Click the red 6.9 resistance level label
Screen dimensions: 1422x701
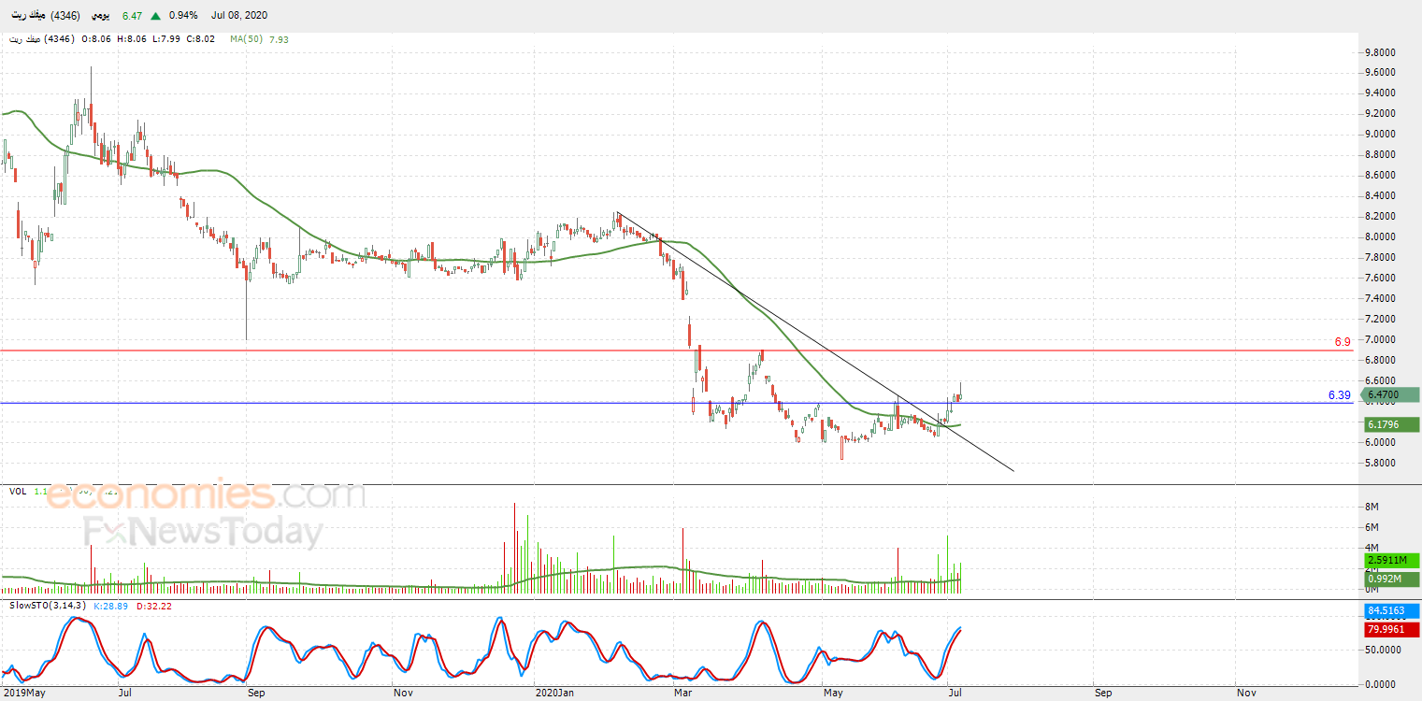(x=1343, y=342)
